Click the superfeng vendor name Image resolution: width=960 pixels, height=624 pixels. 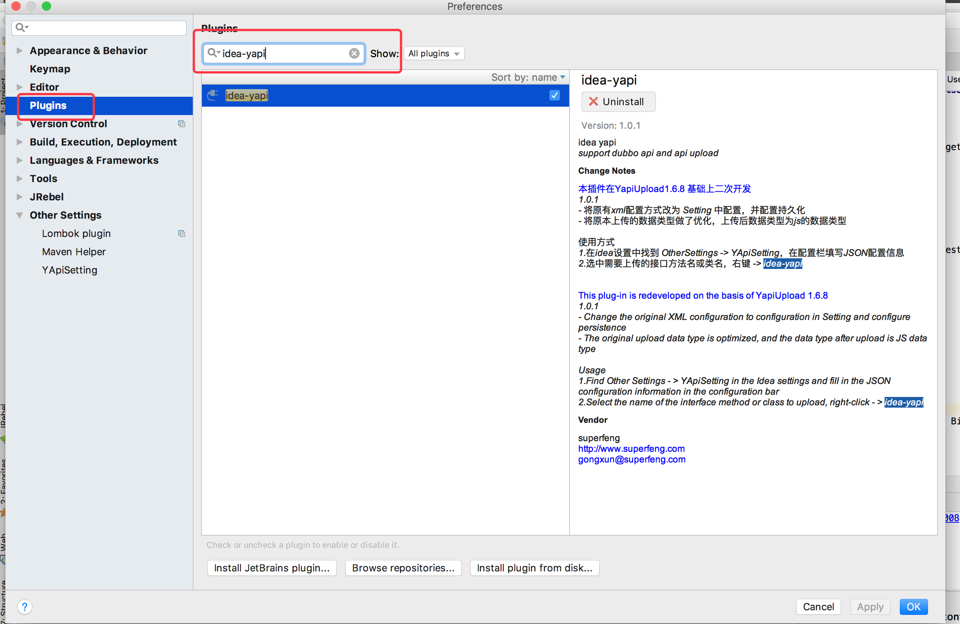click(598, 438)
